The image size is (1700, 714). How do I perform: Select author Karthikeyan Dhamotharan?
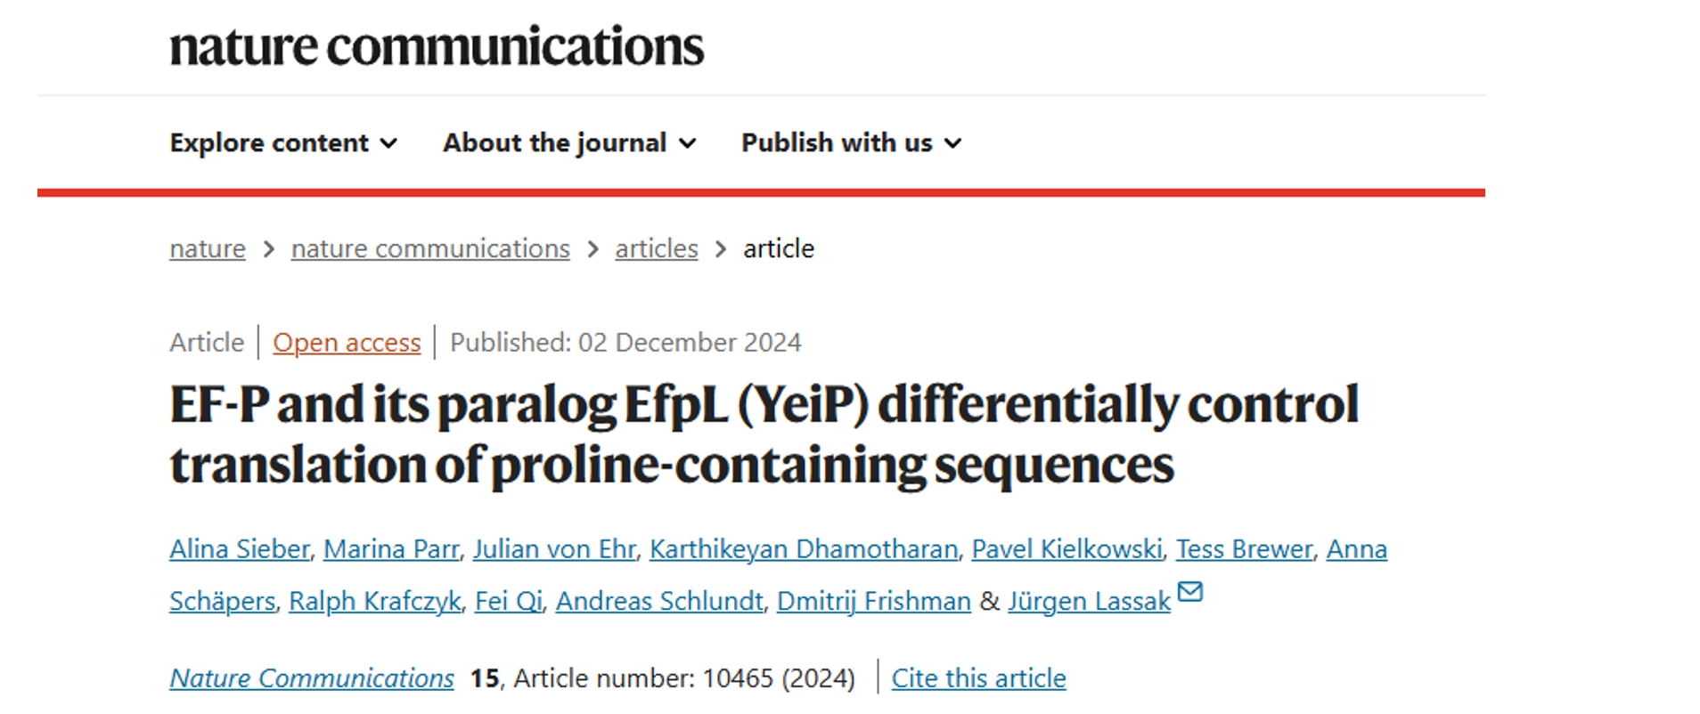804,549
